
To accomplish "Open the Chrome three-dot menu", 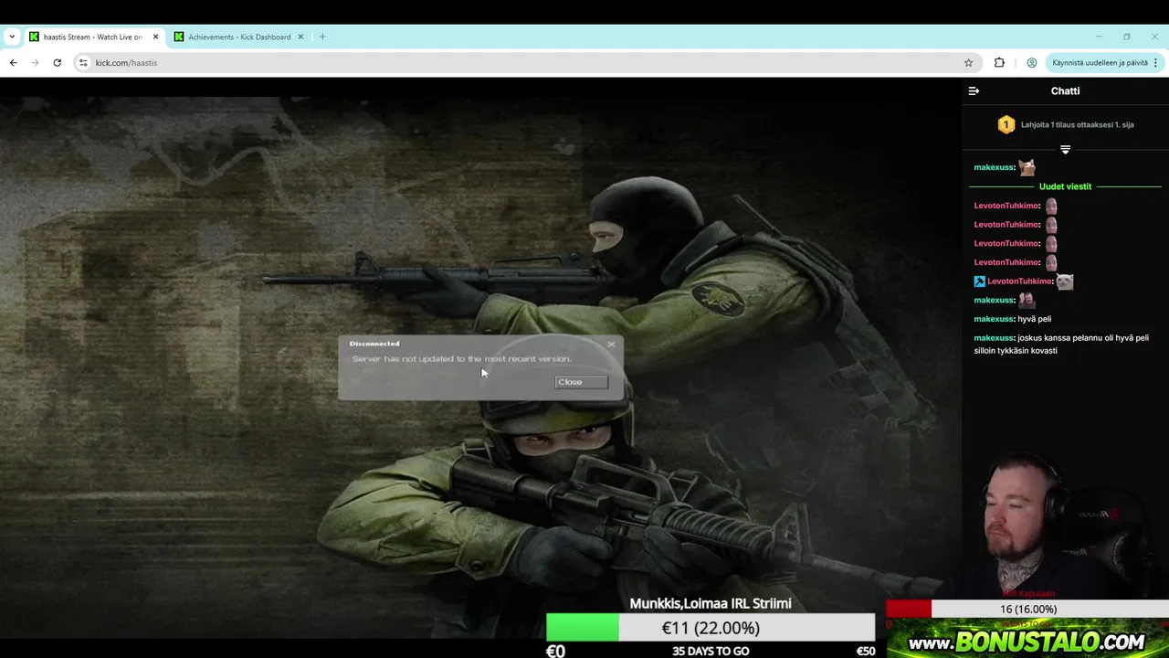I will tap(1155, 62).
